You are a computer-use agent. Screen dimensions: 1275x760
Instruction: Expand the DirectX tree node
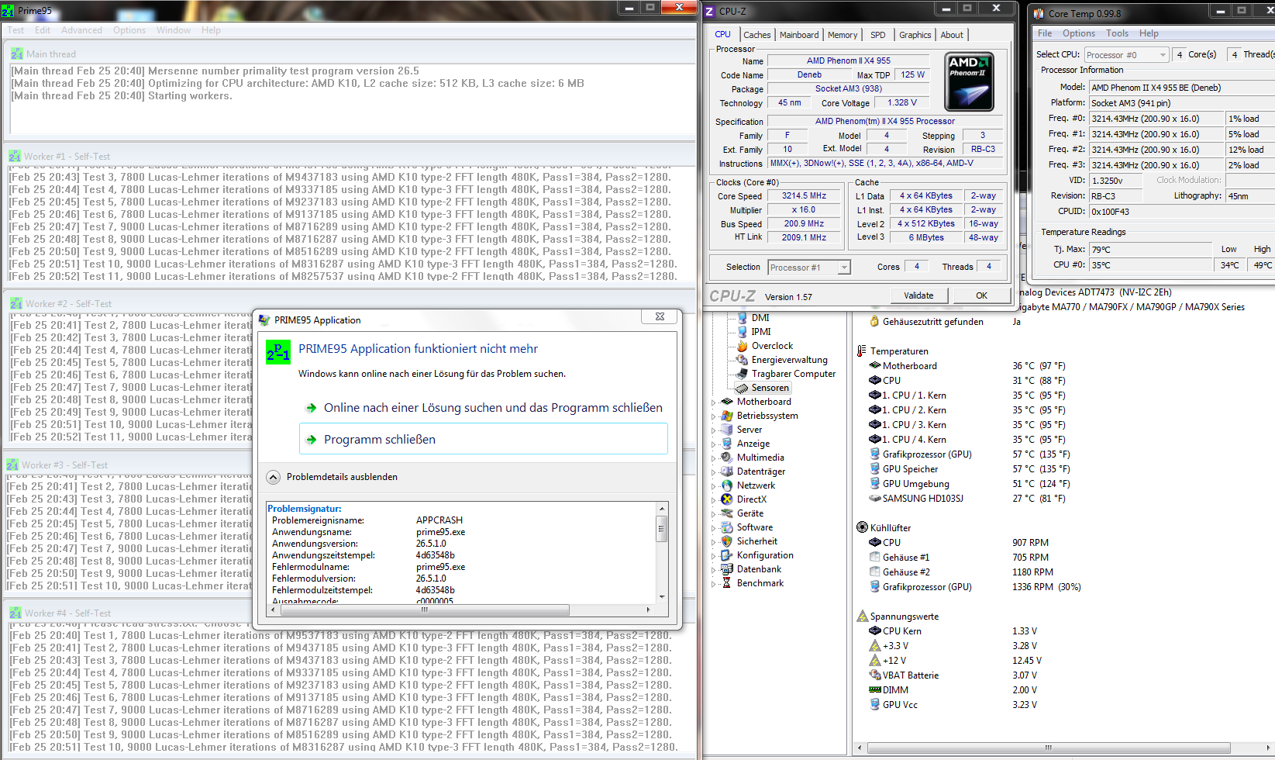point(714,499)
